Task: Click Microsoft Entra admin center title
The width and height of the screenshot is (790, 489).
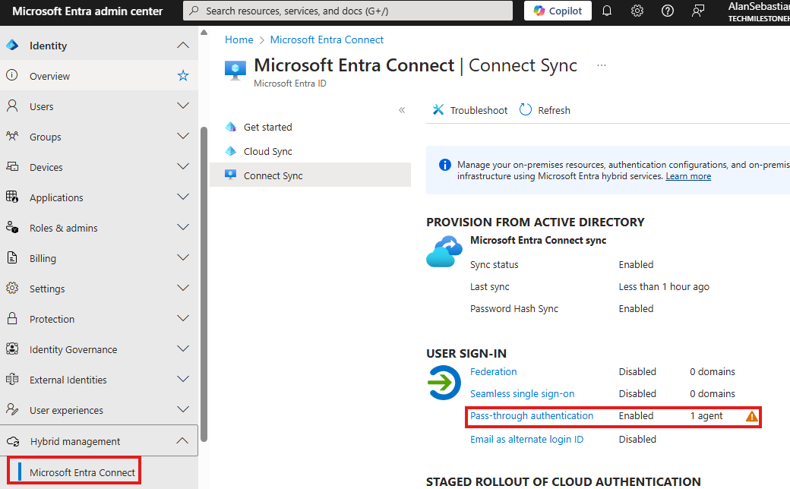Action: (x=87, y=11)
